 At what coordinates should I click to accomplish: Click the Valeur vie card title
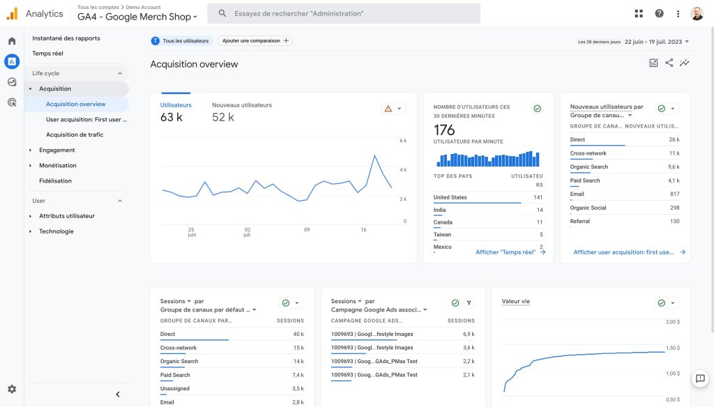pyautogui.click(x=515, y=301)
